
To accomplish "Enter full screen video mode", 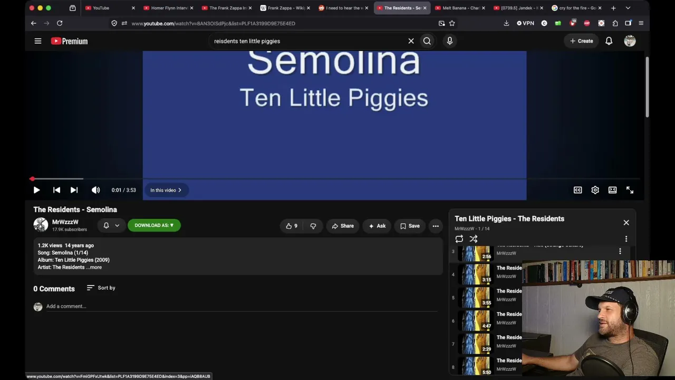I will click(630, 190).
